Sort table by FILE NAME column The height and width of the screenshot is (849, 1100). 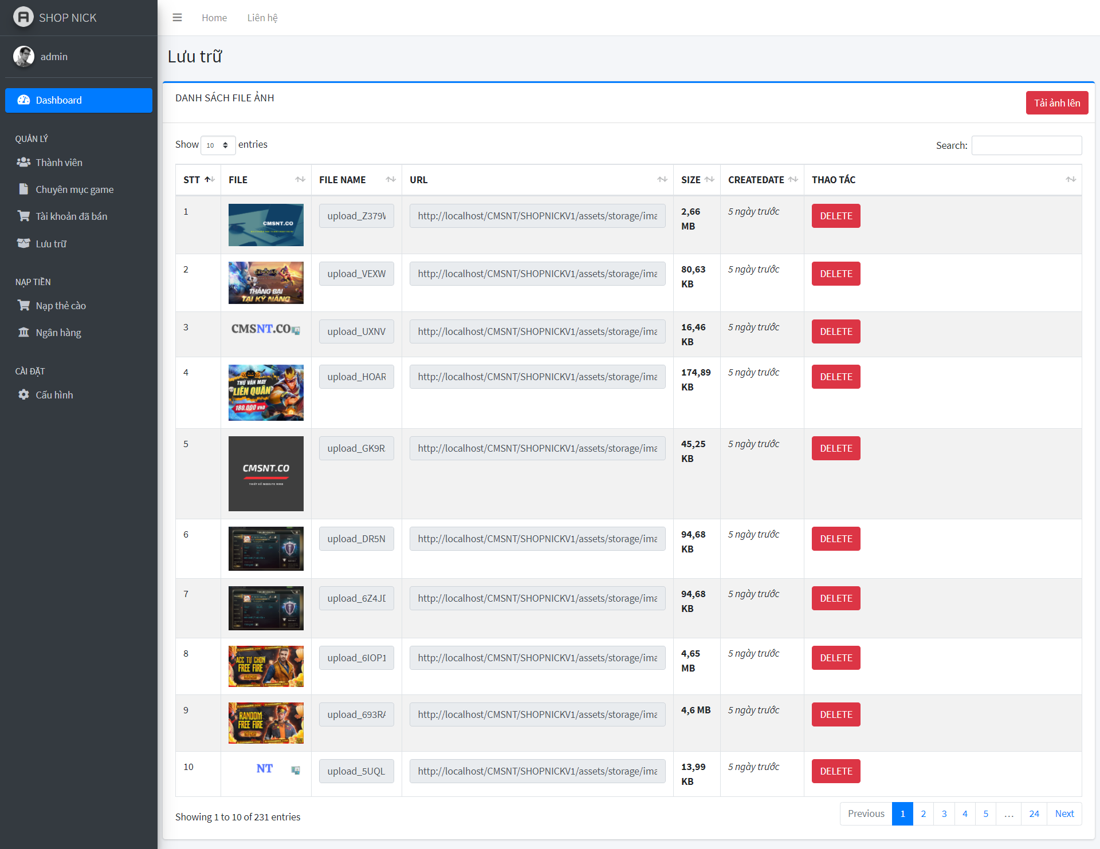356,180
